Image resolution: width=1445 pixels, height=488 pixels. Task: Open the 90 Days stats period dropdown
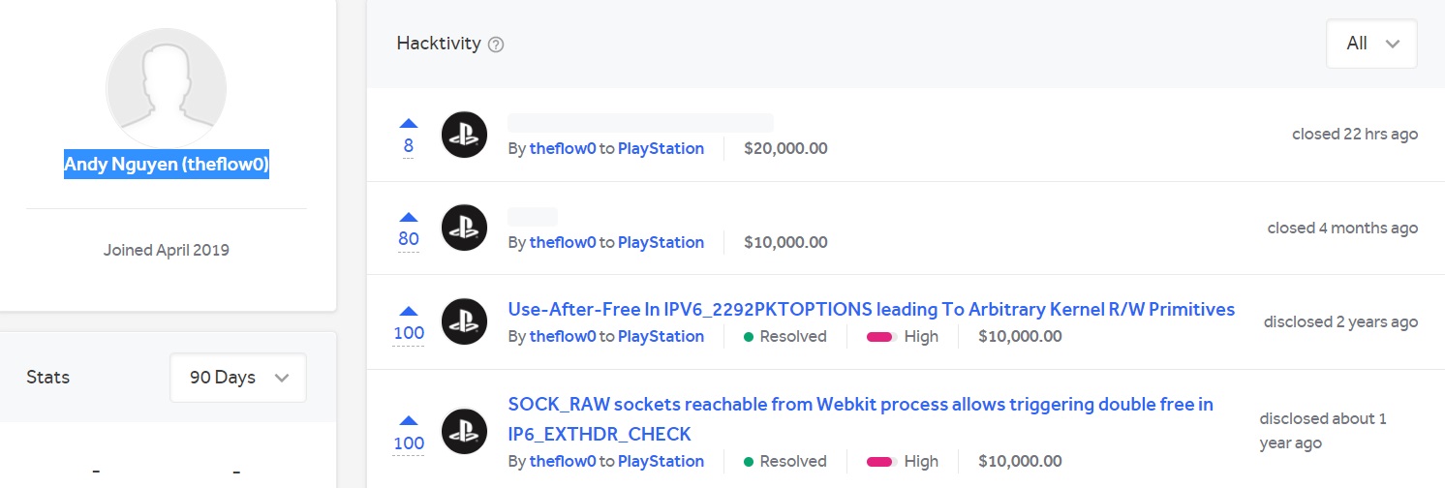tap(238, 378)
